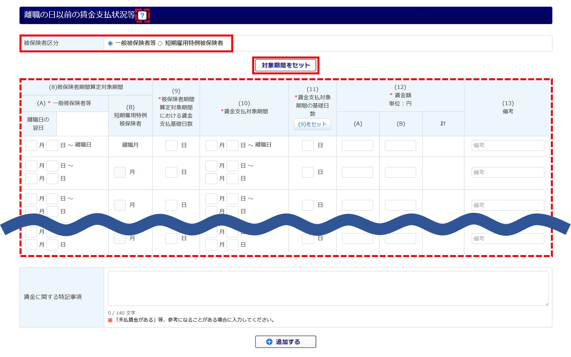Image resolution: width=571 pixels, height=357 pixels.
Task: Click first row 備考 remarks field
Action: coord(508,145)
